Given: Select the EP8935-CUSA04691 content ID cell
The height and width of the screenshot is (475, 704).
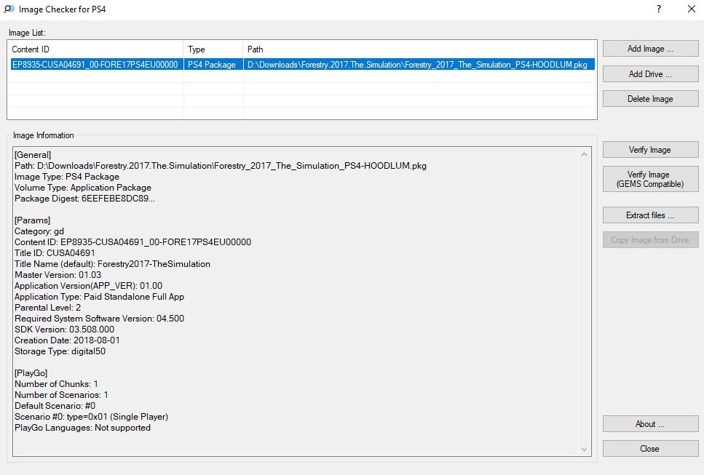Looking at the screenshot, I should [95, 65].
